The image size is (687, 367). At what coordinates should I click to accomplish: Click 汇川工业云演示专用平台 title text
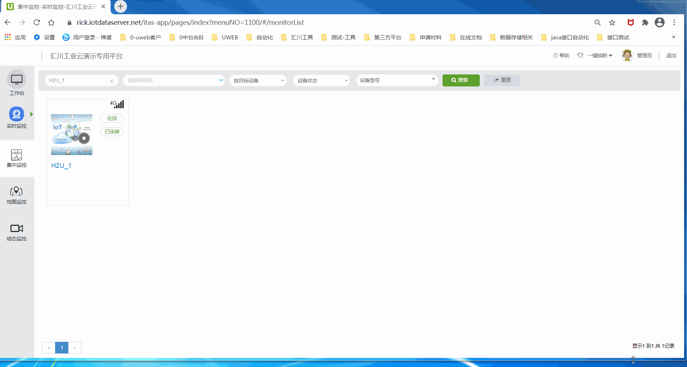(x=86, y=56)
